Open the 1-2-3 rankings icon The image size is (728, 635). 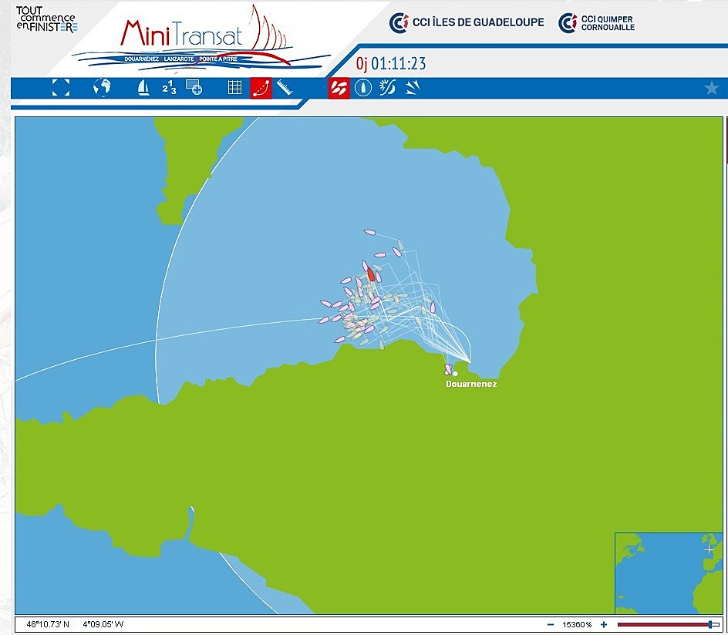click(x=169, y=87)
